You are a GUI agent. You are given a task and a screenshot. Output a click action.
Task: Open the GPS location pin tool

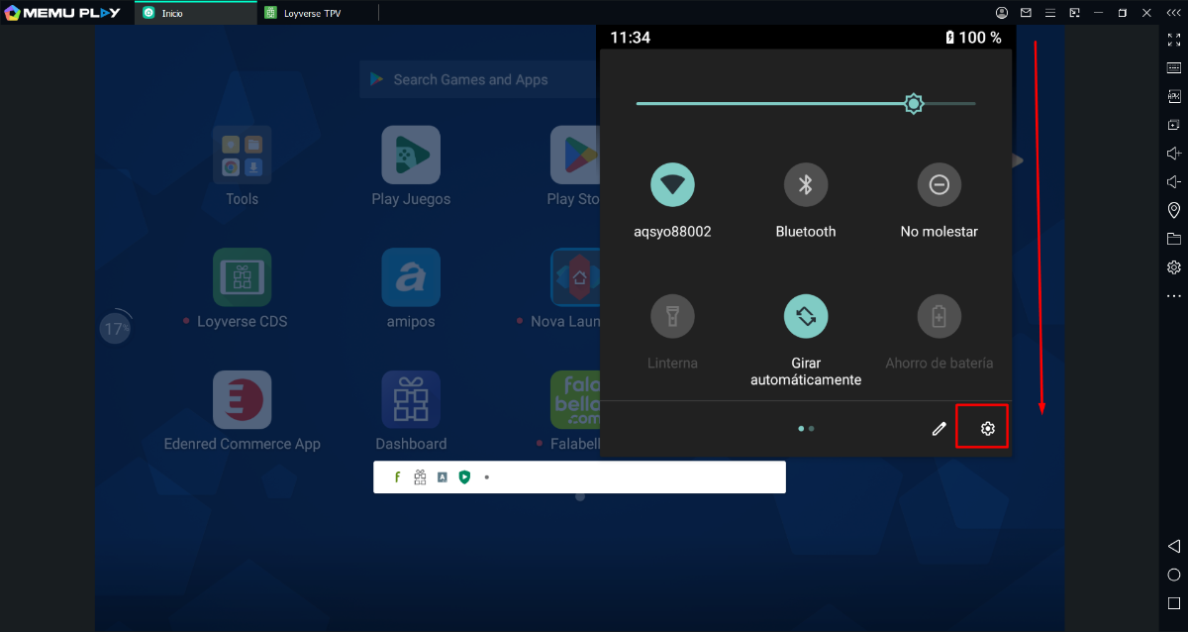click(1174, 210)
